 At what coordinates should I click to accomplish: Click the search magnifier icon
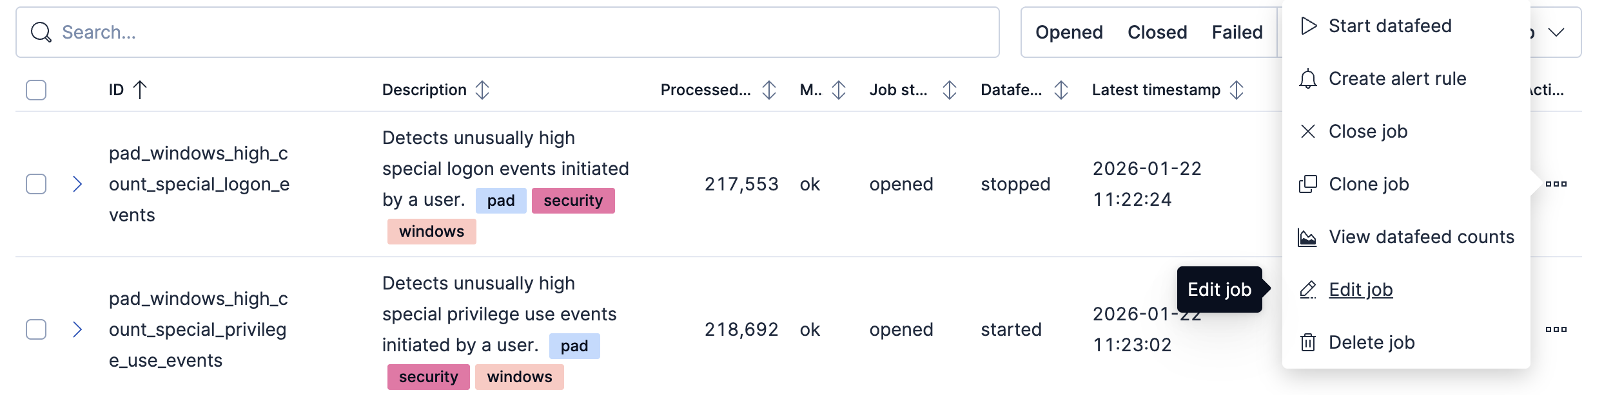click(41, 31)
